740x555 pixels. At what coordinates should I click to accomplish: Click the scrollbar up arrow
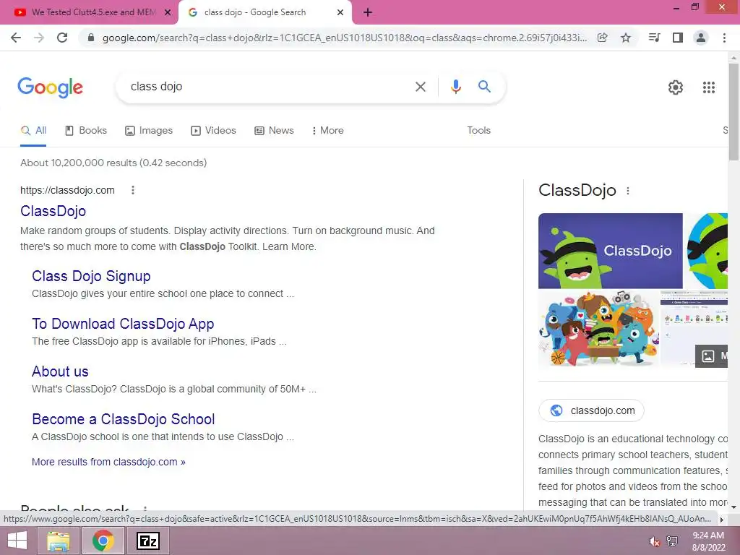tap(733, 58)
